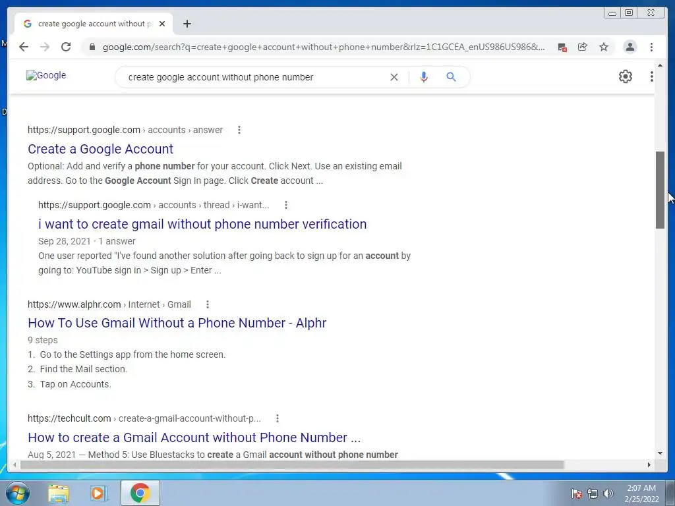Click the forward navigation arrow

tap(45, 47)
